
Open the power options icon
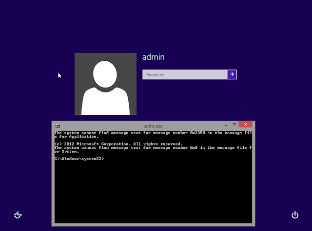[295, 215]
